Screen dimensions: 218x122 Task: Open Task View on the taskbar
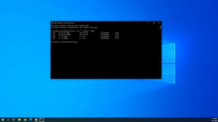(x=14, y=120)
